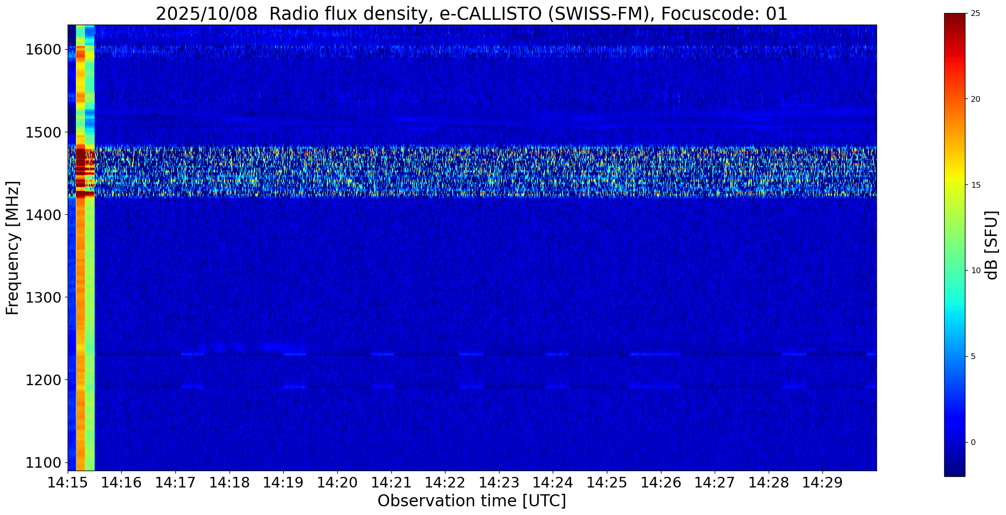
Task: Click the 1400 frequency tick label
Action: click(x=43, y=215)
